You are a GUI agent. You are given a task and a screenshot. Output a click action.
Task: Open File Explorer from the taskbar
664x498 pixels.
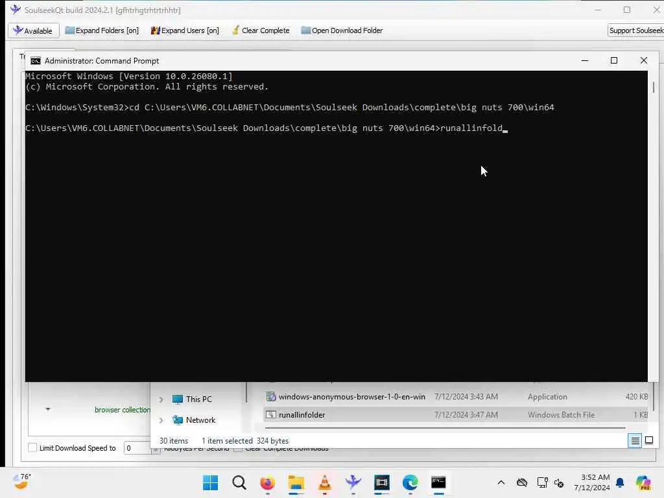(296, 482)
